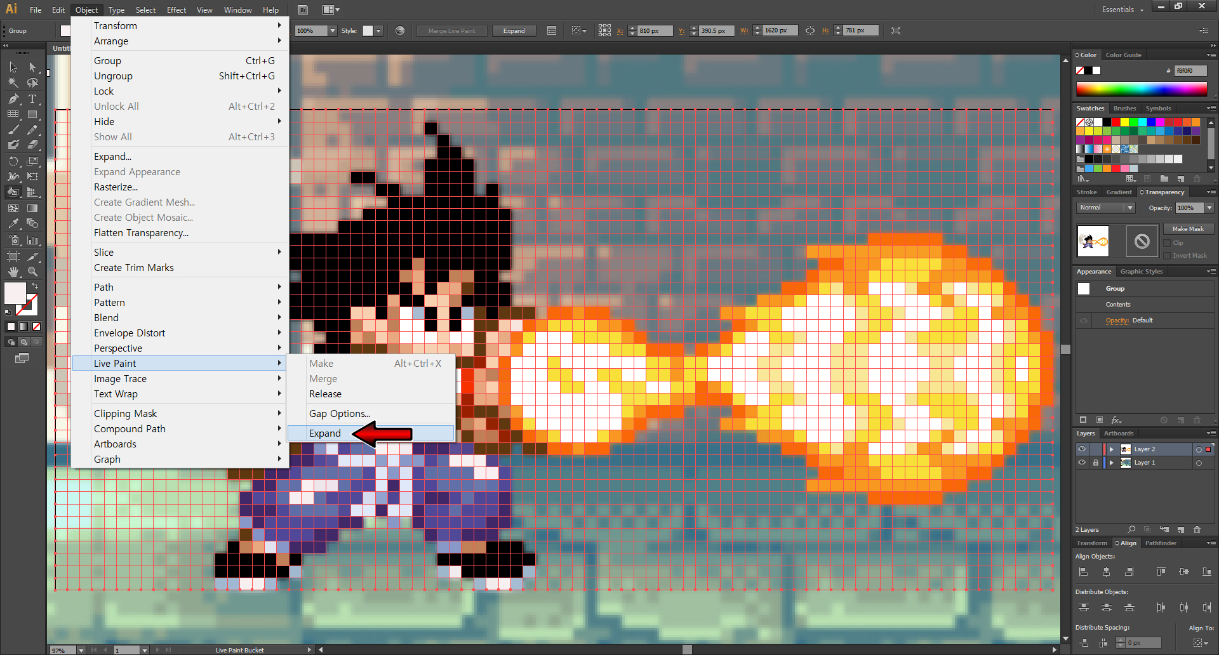The height and width of the screenshot is (655, 1219).
Task: Create a new layer in Layers panel
Action: point(1181,529)
